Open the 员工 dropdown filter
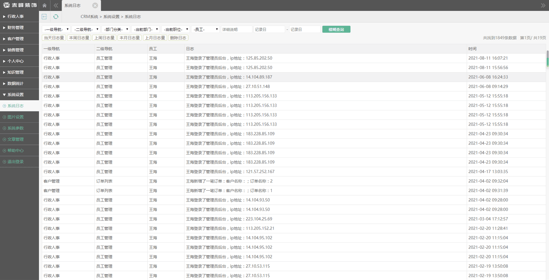The image size is (549, 280). pos(205,29)
